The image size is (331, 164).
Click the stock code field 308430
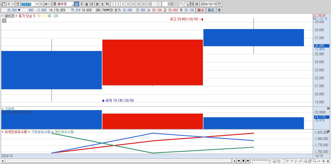click(x=28, y=4)
